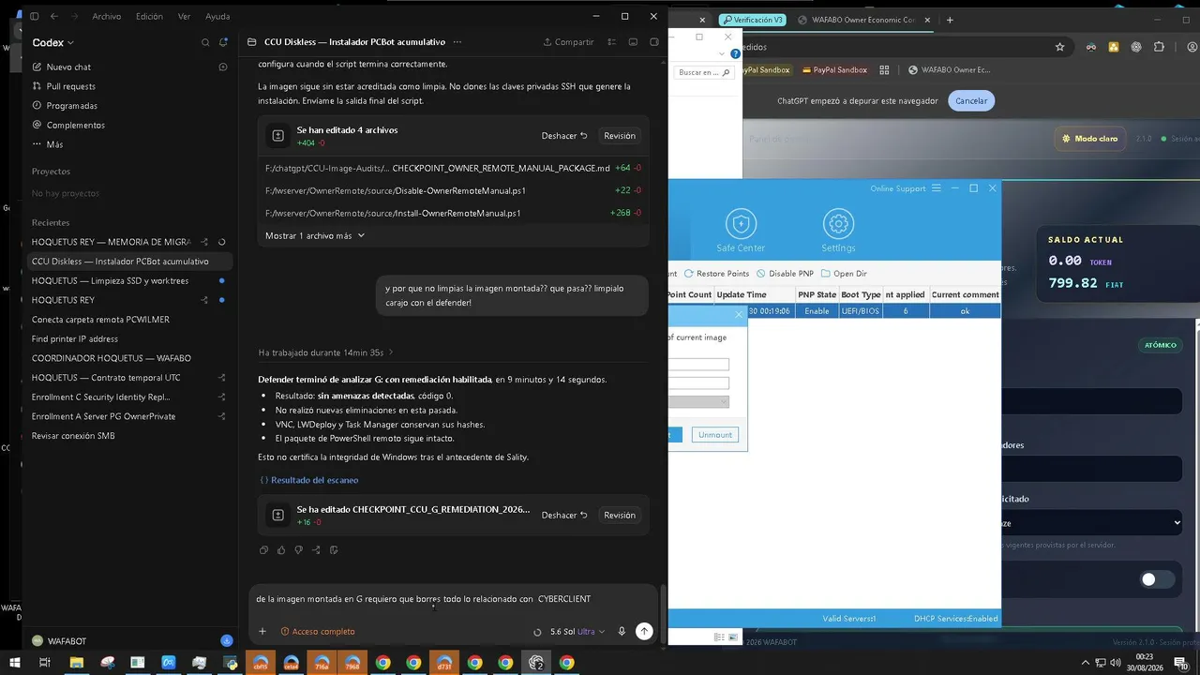Expand the Ha trabajado durante 14min 35s detail

click(326, 352)
